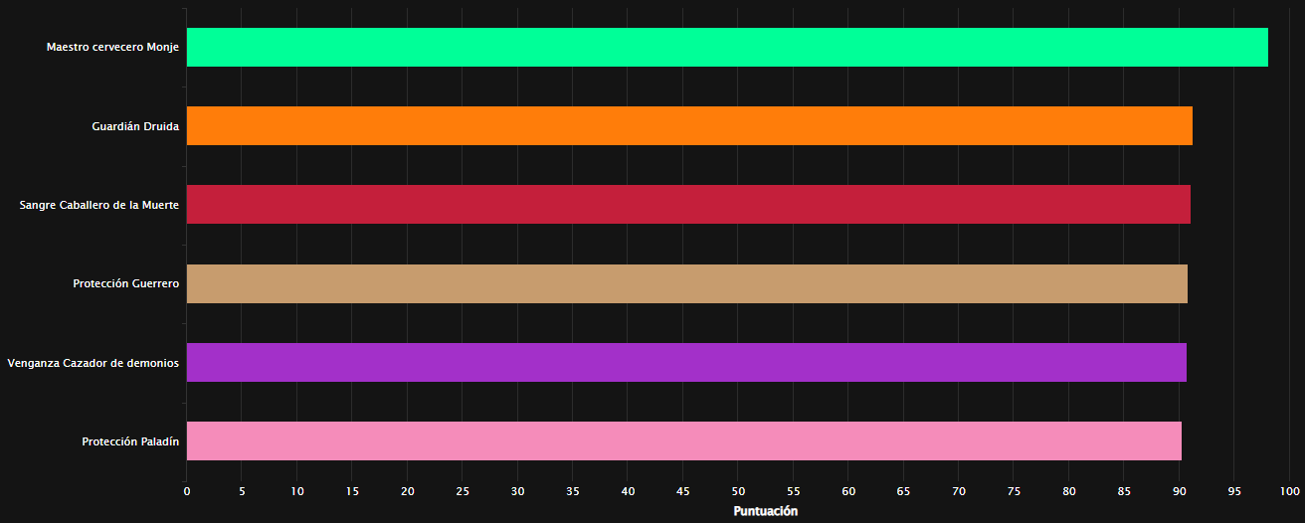Click the "Protección Guerrero" label text
This screenshot has height=523, width=1305.
pos(125,283)
